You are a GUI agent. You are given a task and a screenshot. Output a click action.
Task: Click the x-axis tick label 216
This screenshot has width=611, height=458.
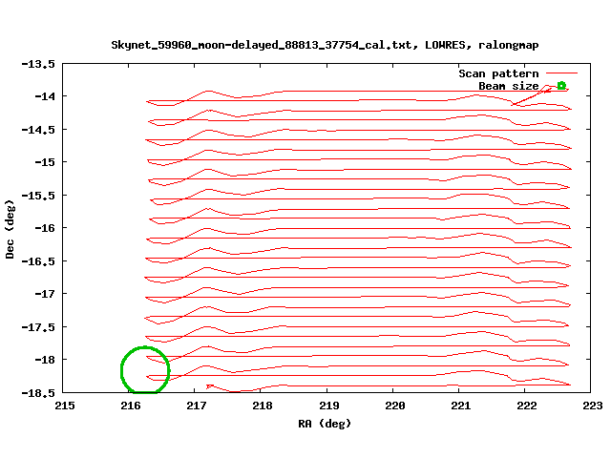[131, 406]
